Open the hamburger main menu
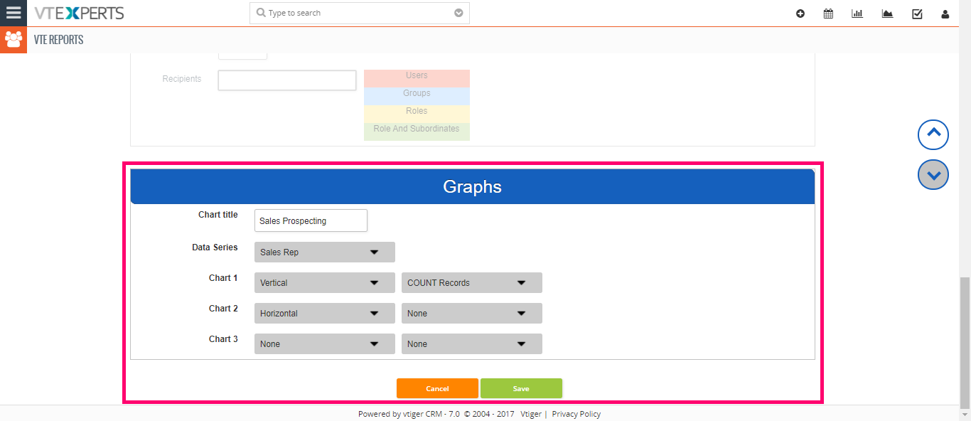 [x=14, y=13]
